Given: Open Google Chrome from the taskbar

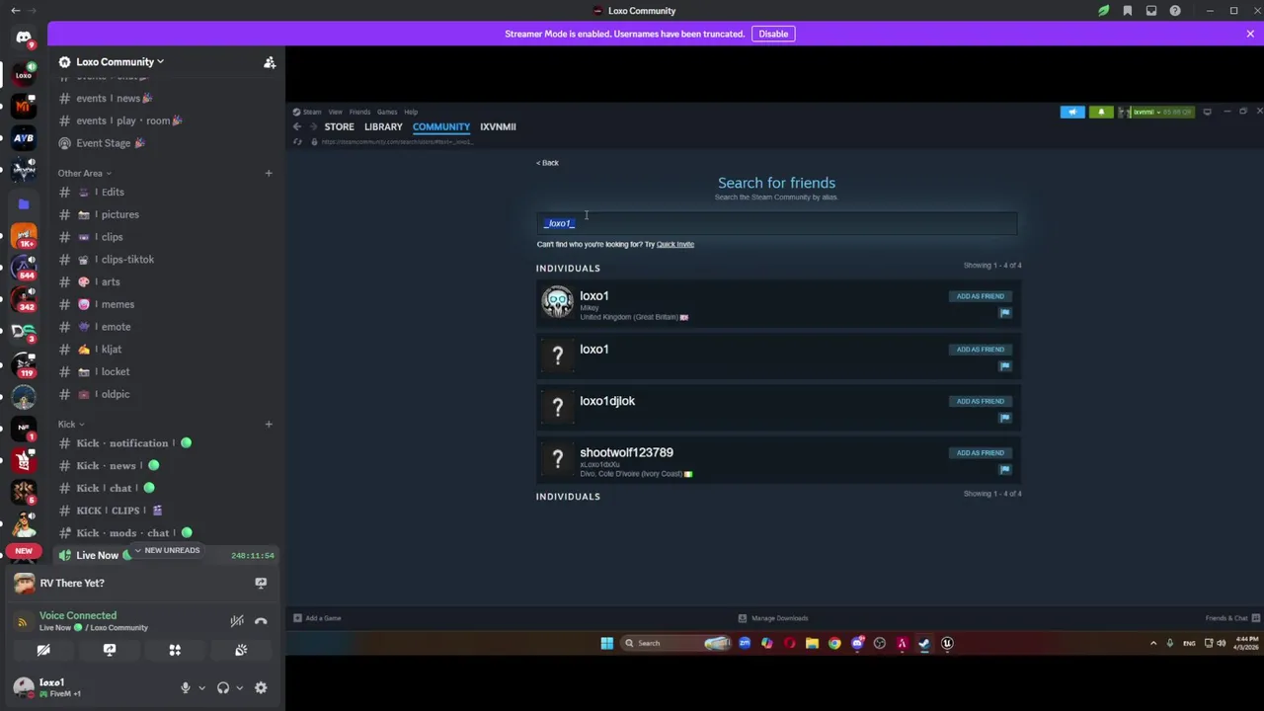Looking at the screenshot, I should [x=834, y=643].
